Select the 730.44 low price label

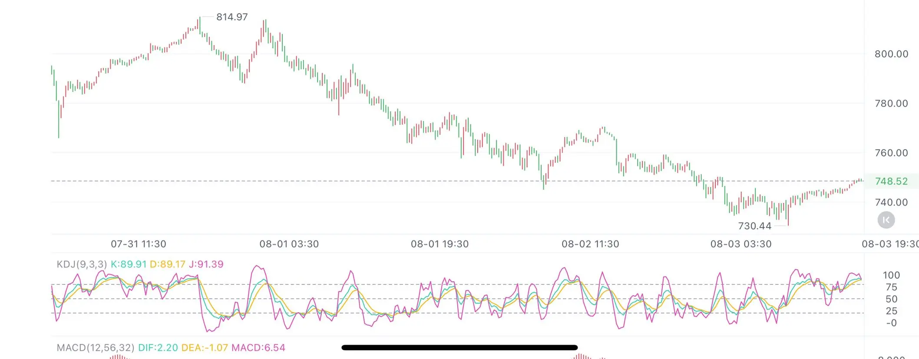[x=755, y=226]
